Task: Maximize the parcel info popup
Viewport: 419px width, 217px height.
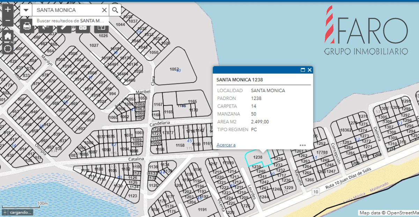Action: point(303,70)
